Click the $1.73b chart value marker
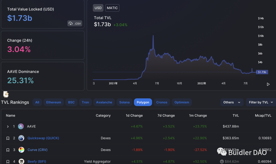Image resolution: width=276 pixels, height=164 pixels. point(262,72)
